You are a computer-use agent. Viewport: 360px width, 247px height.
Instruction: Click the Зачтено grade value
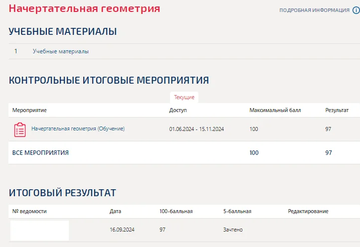pyautogui.click(x=233, y=230)
